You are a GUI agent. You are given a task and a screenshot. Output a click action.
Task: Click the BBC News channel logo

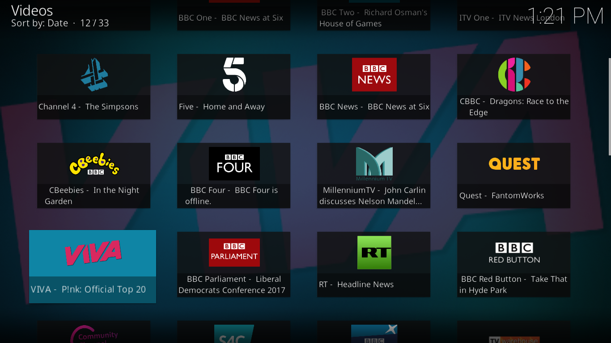374,75
